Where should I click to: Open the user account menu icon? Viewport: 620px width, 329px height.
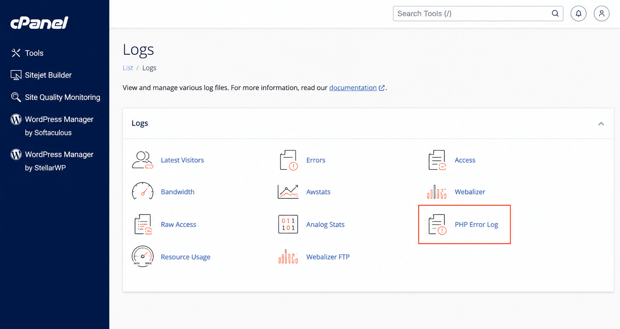coord(602,14)
